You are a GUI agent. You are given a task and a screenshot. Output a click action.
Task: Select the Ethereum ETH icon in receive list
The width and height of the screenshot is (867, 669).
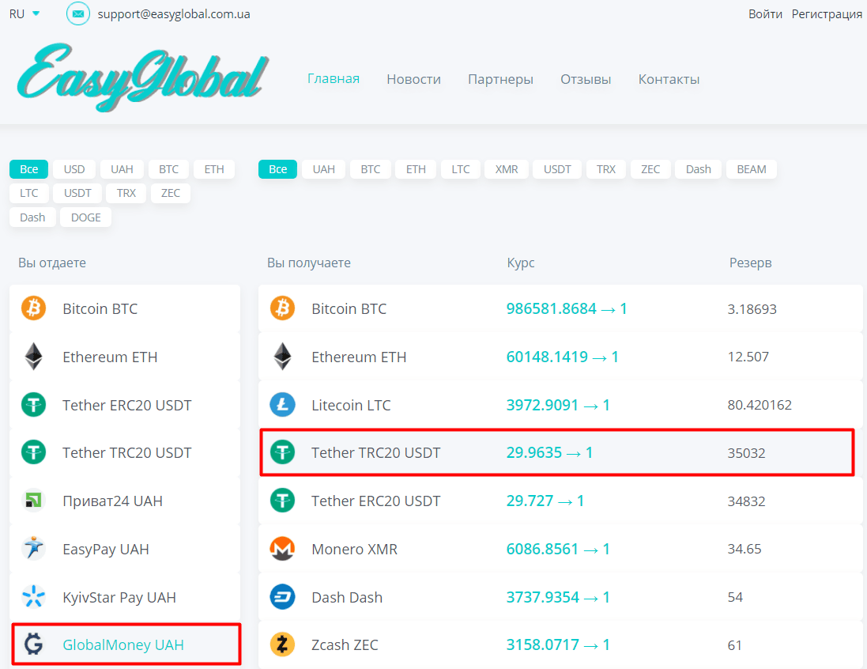282,356
